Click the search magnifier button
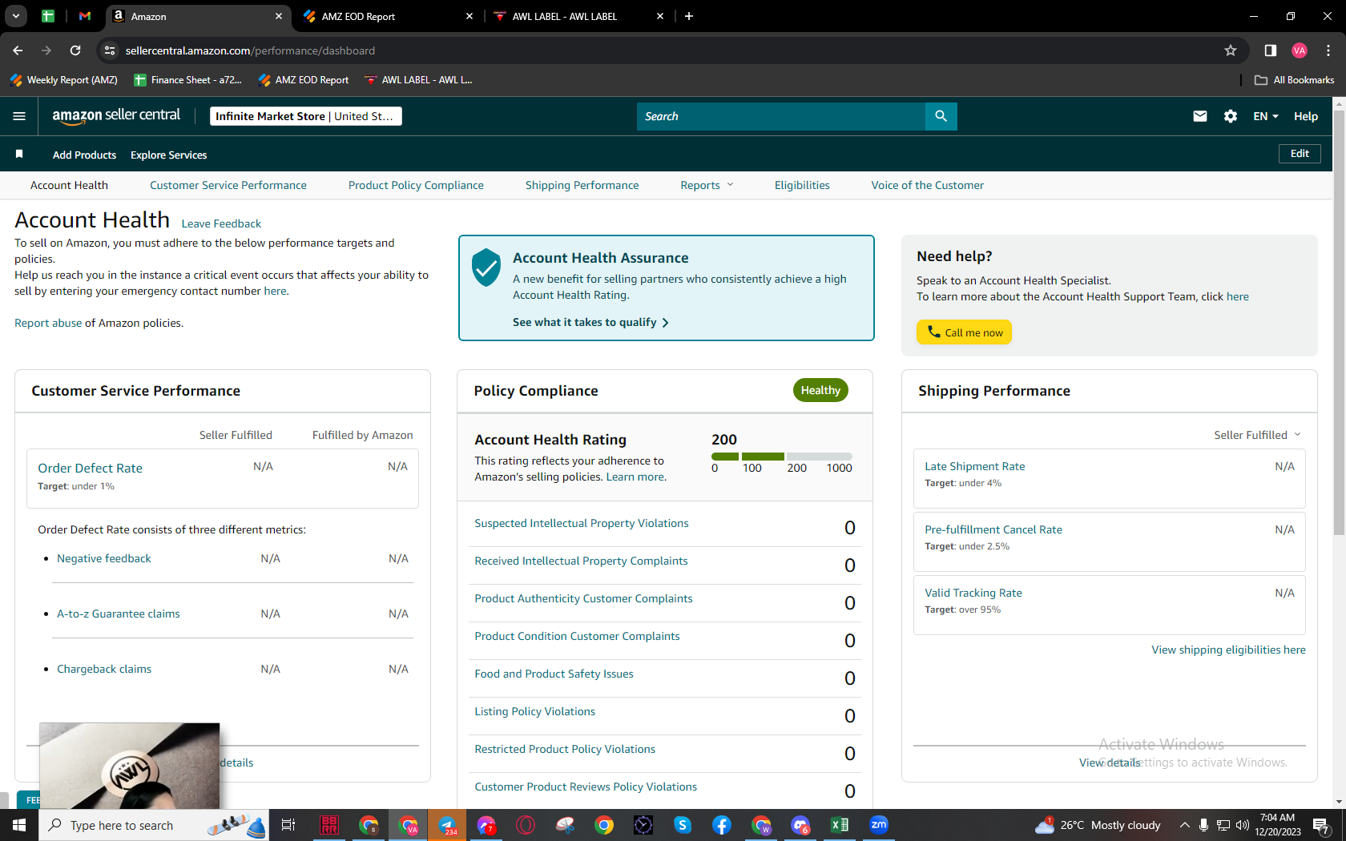The height and width of the screenshot is (841, 1346). click(941, 116)
